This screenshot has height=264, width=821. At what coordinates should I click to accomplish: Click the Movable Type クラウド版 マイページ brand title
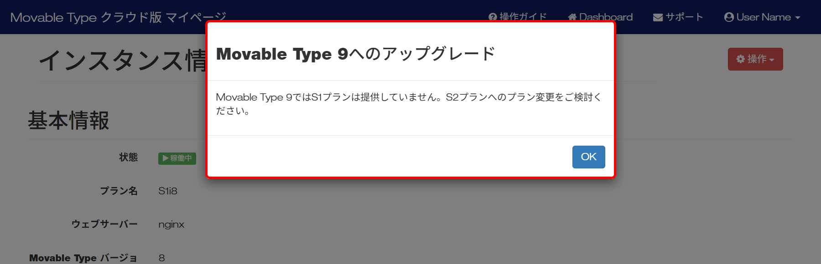(118, 17)
